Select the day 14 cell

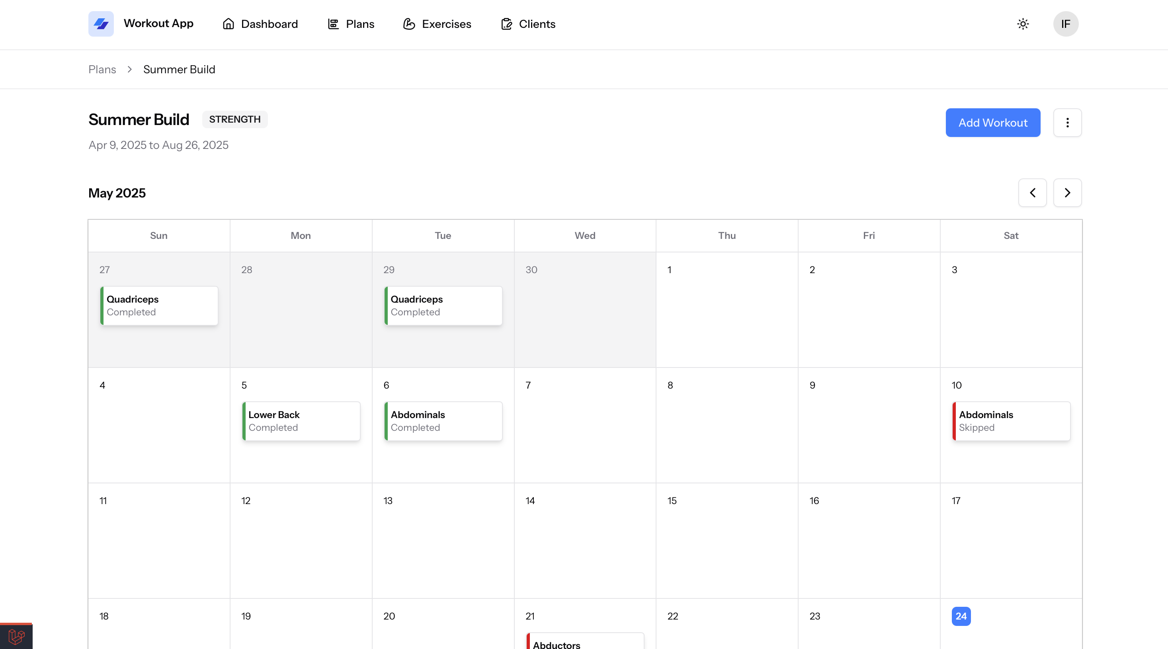[x=585, y=541]
